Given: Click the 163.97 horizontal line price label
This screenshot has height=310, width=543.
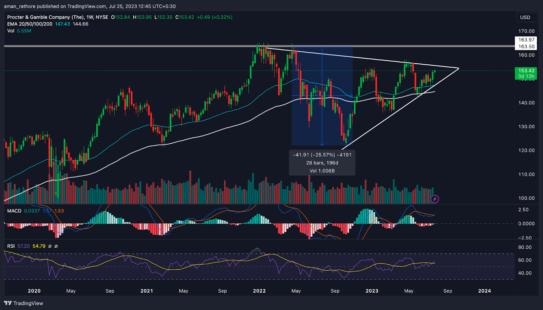Looking at the screenshot, I should pyautogui.click(x=526, y=40).
